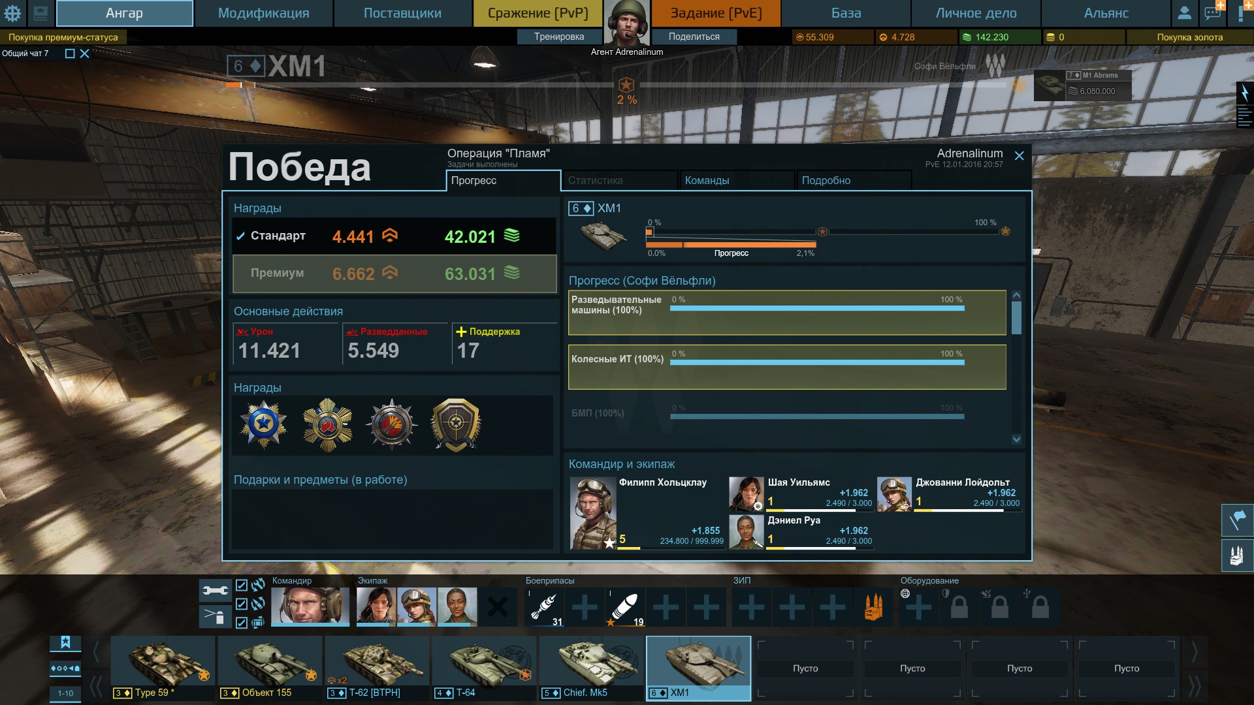Show previous vehicles with left chevron
The image size is (1254, 705).
[x=96, y=651]
